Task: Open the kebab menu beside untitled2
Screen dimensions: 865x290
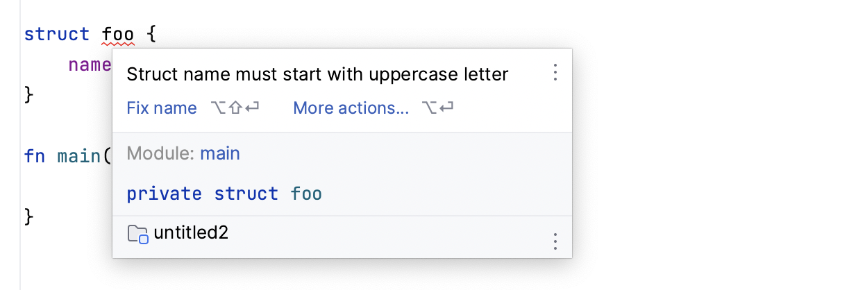Action: point(555,241)
